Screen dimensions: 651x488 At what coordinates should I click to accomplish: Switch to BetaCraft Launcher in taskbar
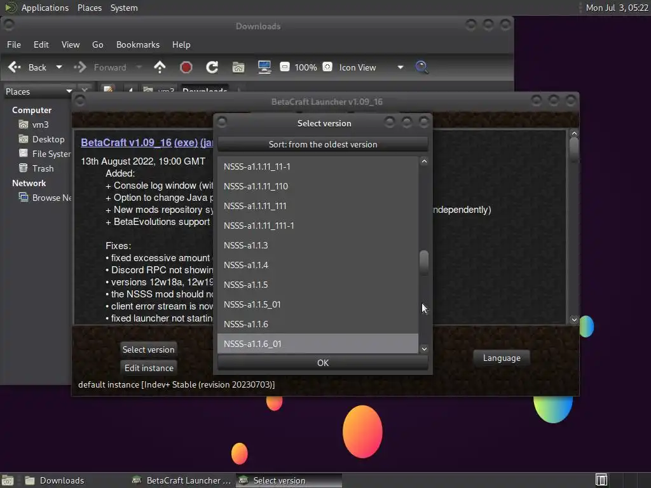181,480
